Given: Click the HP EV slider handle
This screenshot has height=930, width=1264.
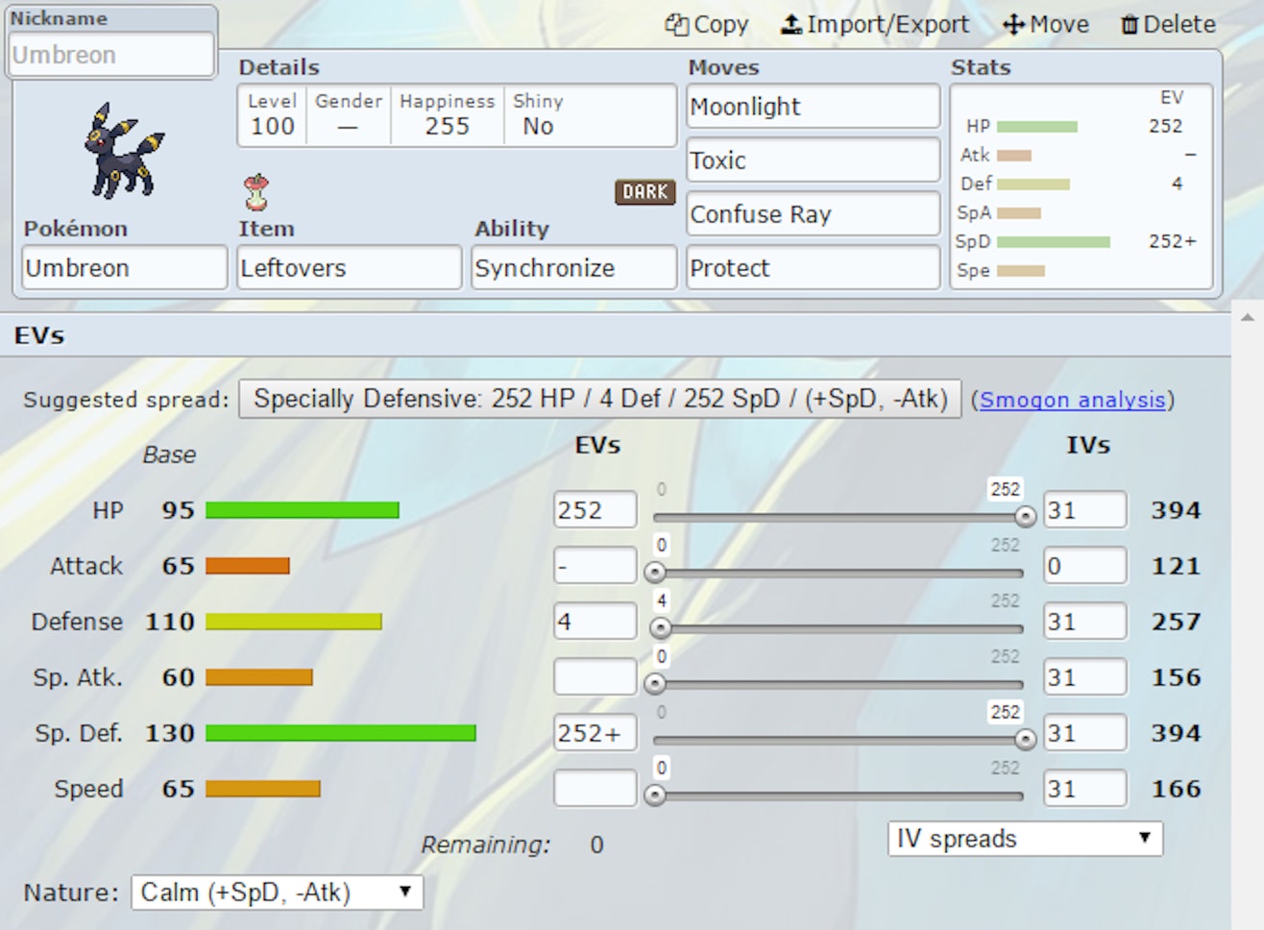Looking at the screenshot, I should point(1025,517).
